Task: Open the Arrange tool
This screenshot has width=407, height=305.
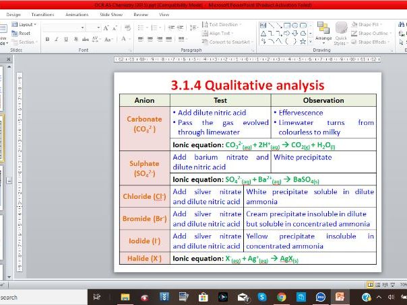Action: coord(323,31)
